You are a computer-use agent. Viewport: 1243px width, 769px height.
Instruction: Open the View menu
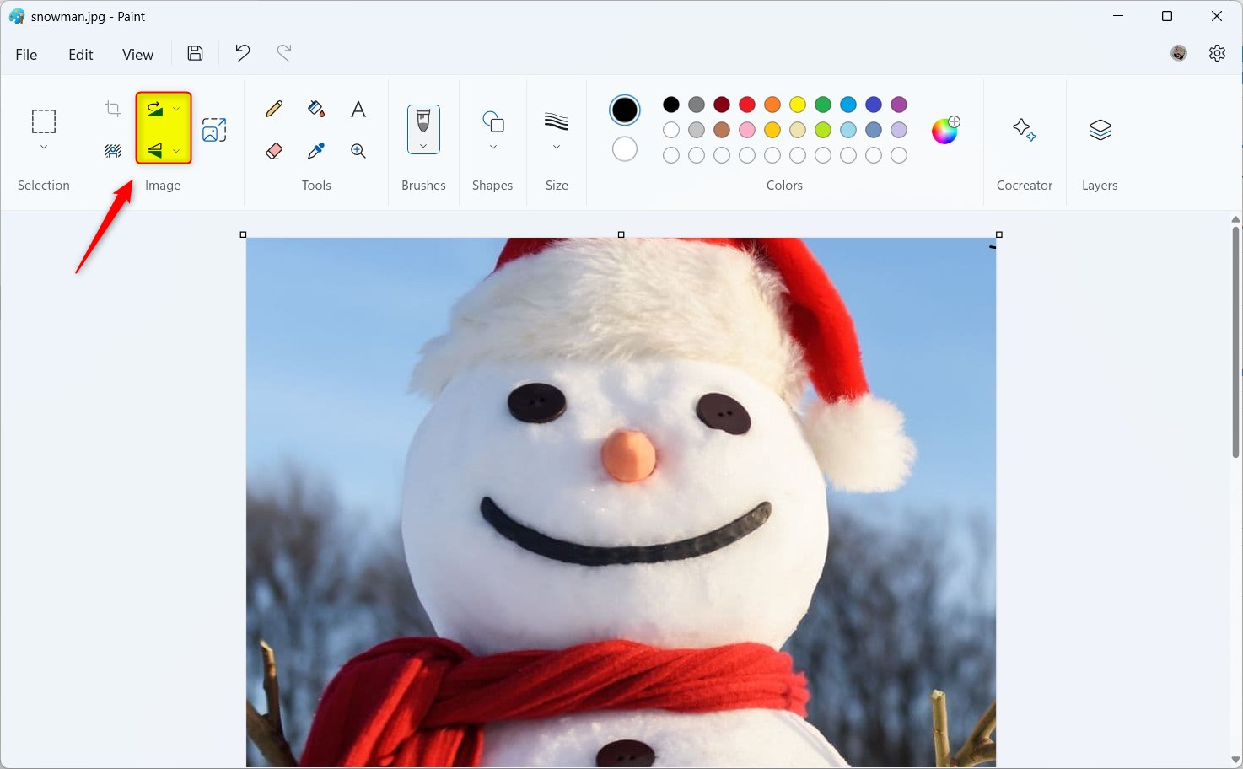tap(137, 53)
